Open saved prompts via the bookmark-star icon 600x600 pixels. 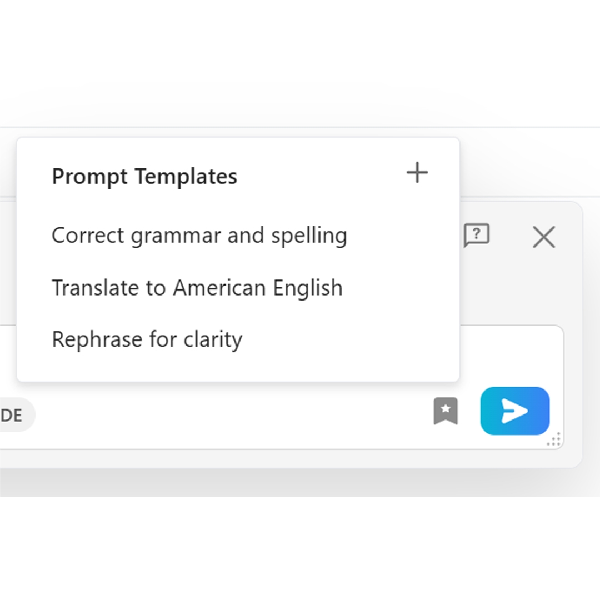coord(446,412)
